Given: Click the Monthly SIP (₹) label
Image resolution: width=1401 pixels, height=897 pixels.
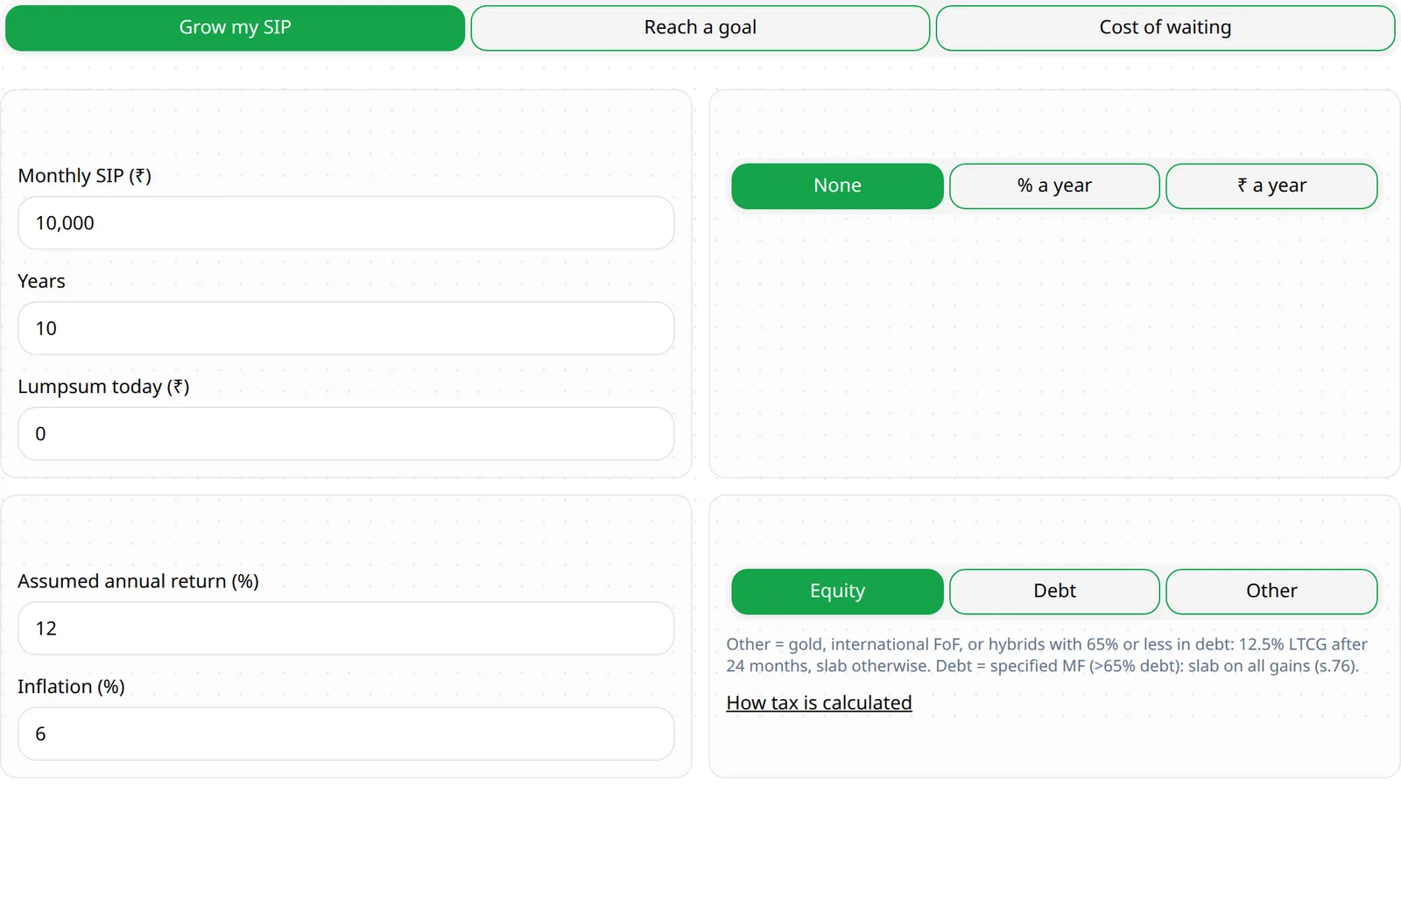Looking at the screenshot, I should [x=85, y=176].
